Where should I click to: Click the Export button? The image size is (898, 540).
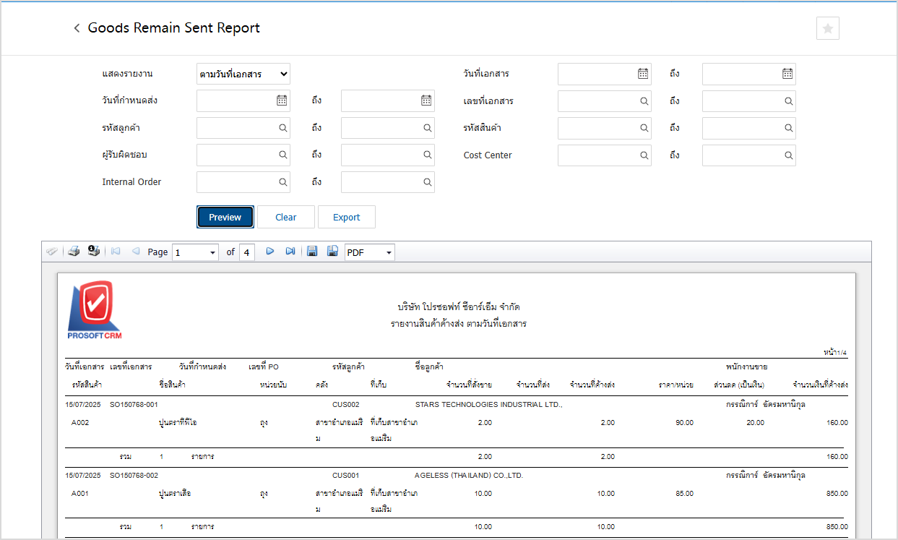[x=347, y=217]
